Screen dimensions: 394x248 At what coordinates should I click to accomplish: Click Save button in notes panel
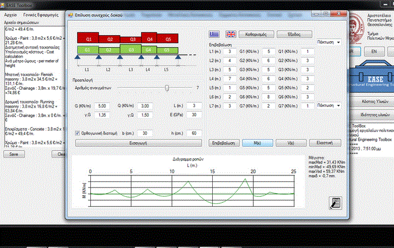click(x=14, y=154)
